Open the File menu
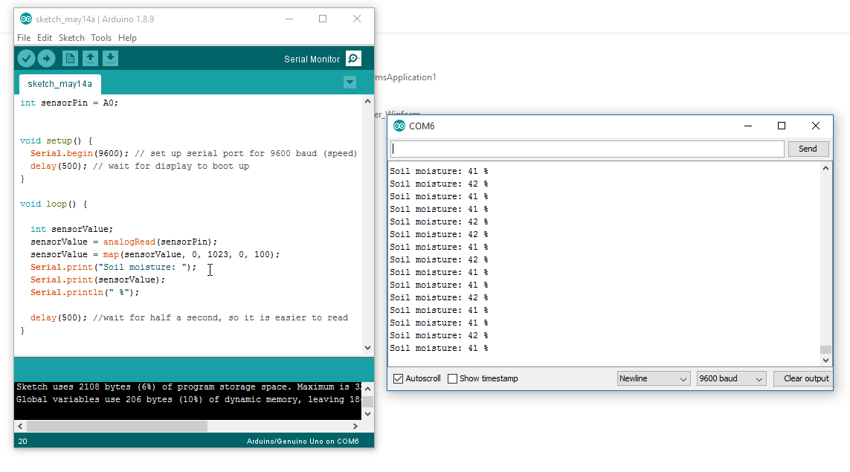Image resolution: width=850 pixels, height=472 pixels. tap(24, 37)
